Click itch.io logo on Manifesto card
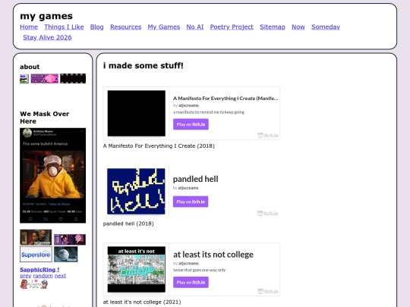Image resolution: width=410 pixels, height=307 pixels. point(268,135)
